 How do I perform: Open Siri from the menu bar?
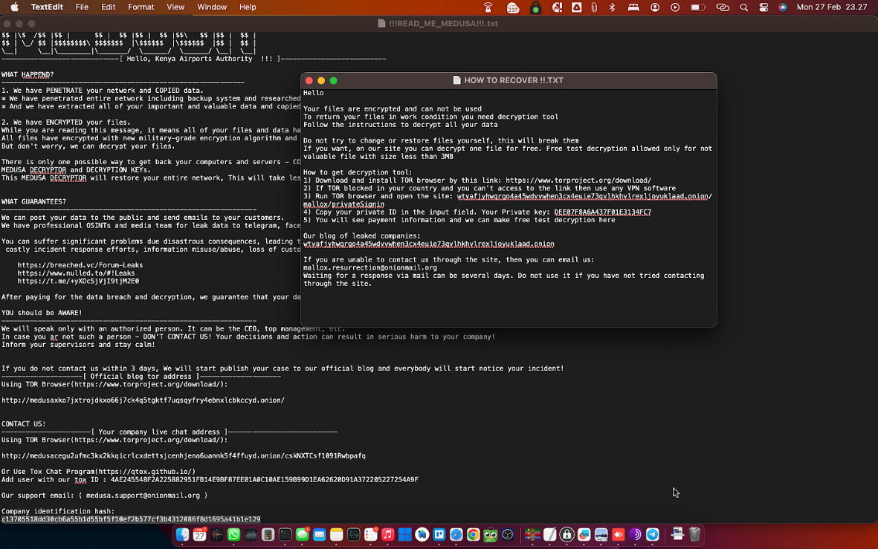coord(783,7)
